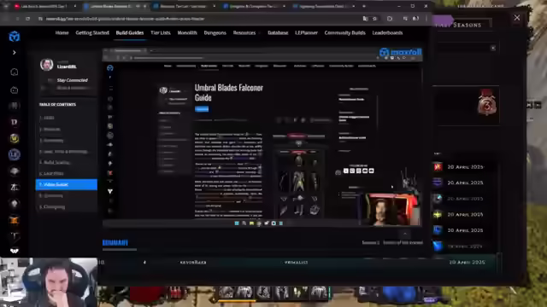Click the browser address bar URL field
547x307 pixels.
tap(203, 19)
